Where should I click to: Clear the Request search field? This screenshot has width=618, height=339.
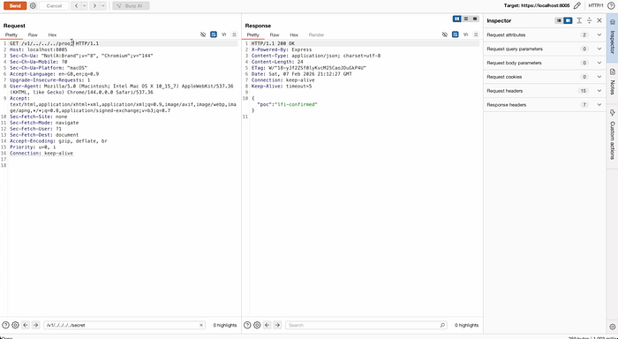tap(201, 325)
